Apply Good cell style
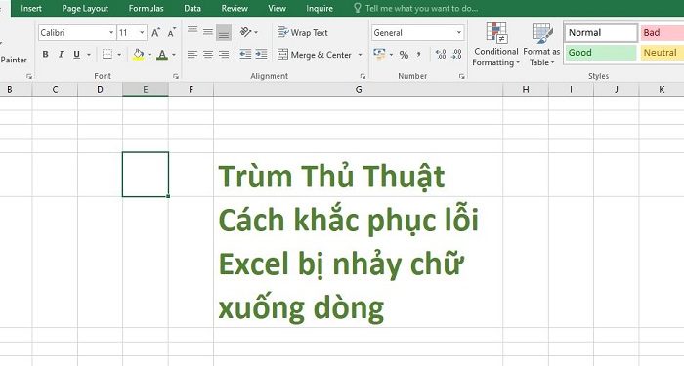Screen dimensions: 684x366 pyautogui.click(x=601, y=53)
